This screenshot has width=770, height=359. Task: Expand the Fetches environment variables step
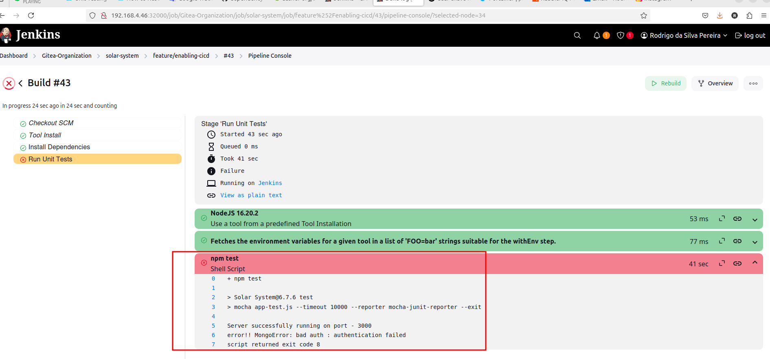pos(755,242)
